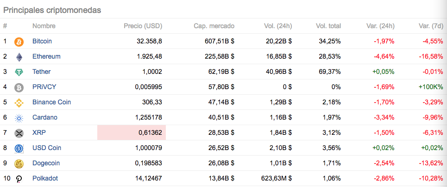Click Ethereum market cap 225,58B $

[x=220, y=56]
